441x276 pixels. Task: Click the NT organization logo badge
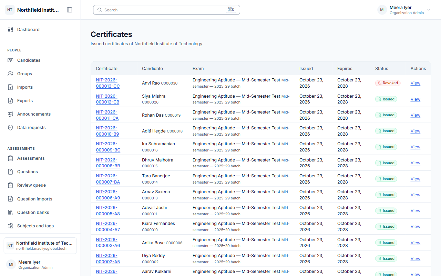pos(10,10)
